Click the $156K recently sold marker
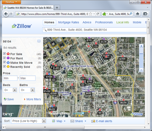 tap(54, 93)
